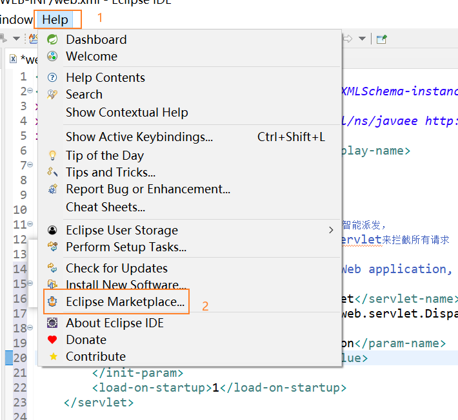
Task: Choose Donate menu entry
Action: (190, 339)
